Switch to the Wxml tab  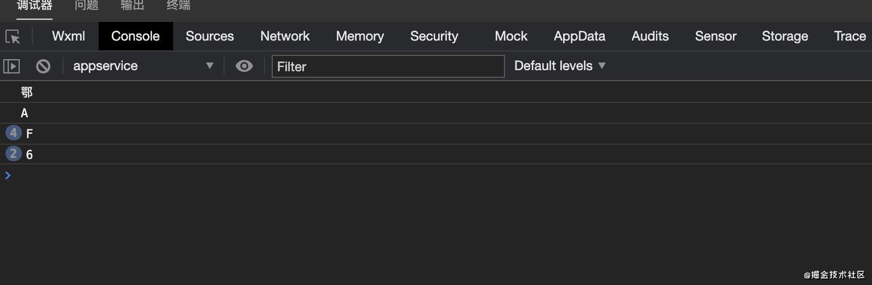point(68,36)
